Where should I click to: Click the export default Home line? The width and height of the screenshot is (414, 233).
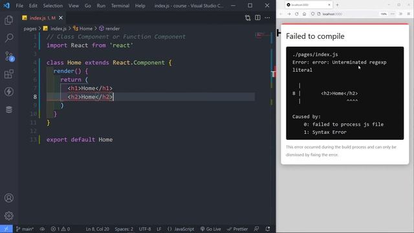[x=80, y=140]
